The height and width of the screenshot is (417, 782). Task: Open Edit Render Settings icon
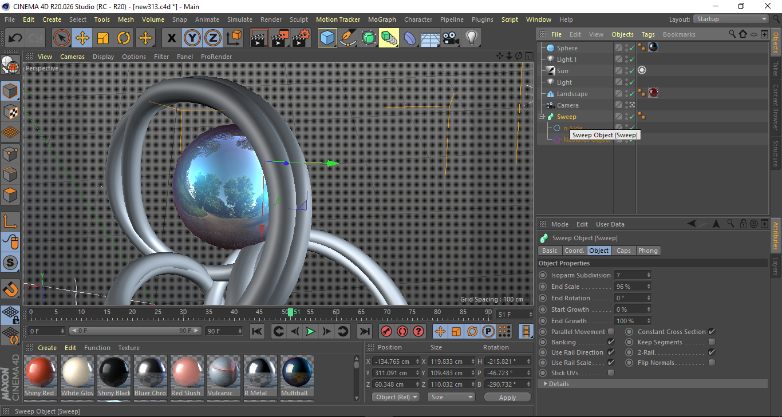coord(301,38)
